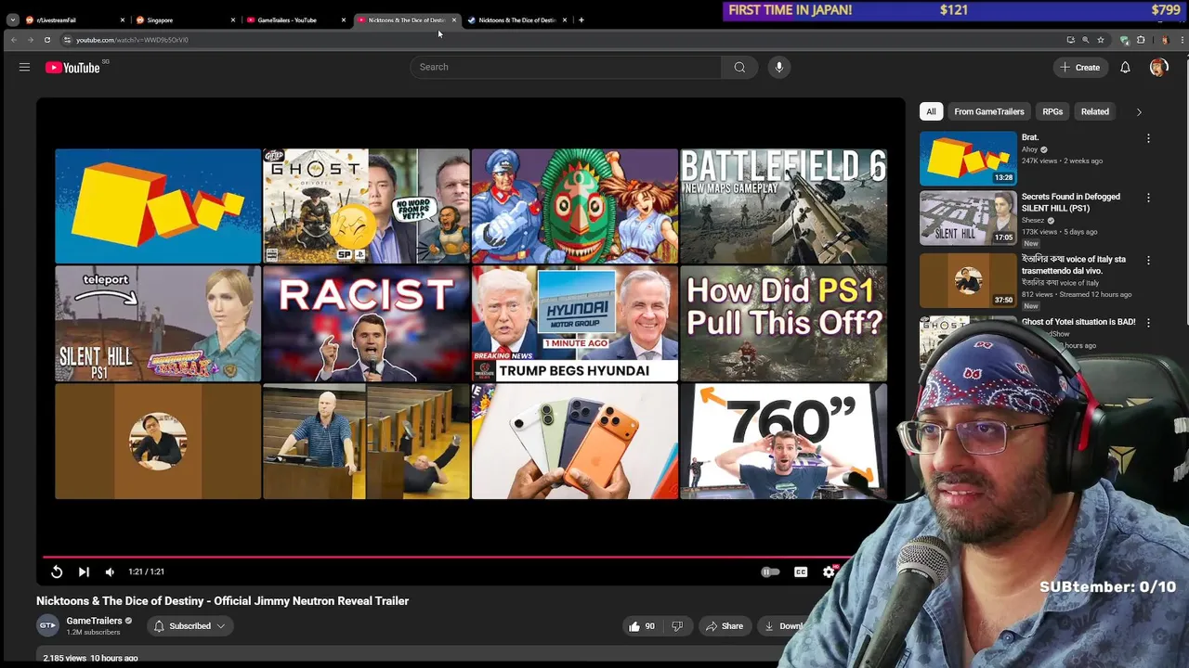Open the notifications bell
Viewport: 1189px width, 668px height.
(x=1125, y=67)
